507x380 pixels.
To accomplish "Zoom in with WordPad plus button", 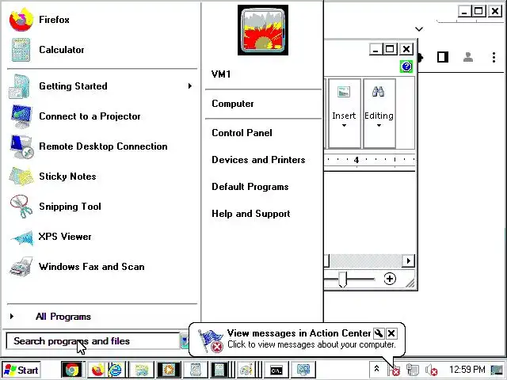I will pyautogui.click(x=390, y=279).
